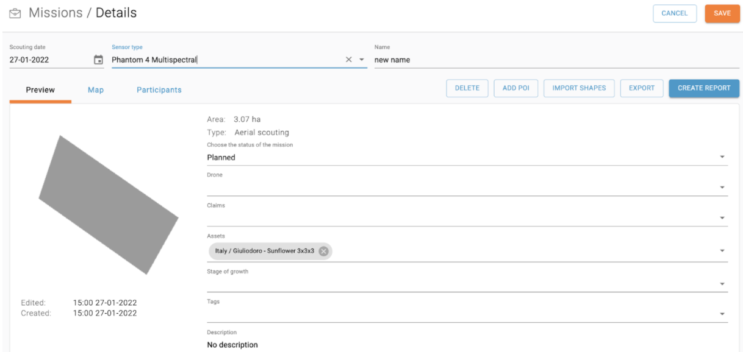Screen dimensions: 743x352
Task: Open the scouting date calendar picker icon
Action: click(x=98, y=60)
